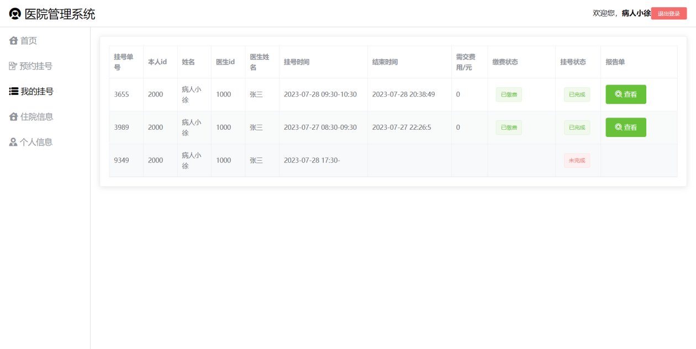
Task: Click the house icon beside 住院信息
Action: (x=13, y=117)
